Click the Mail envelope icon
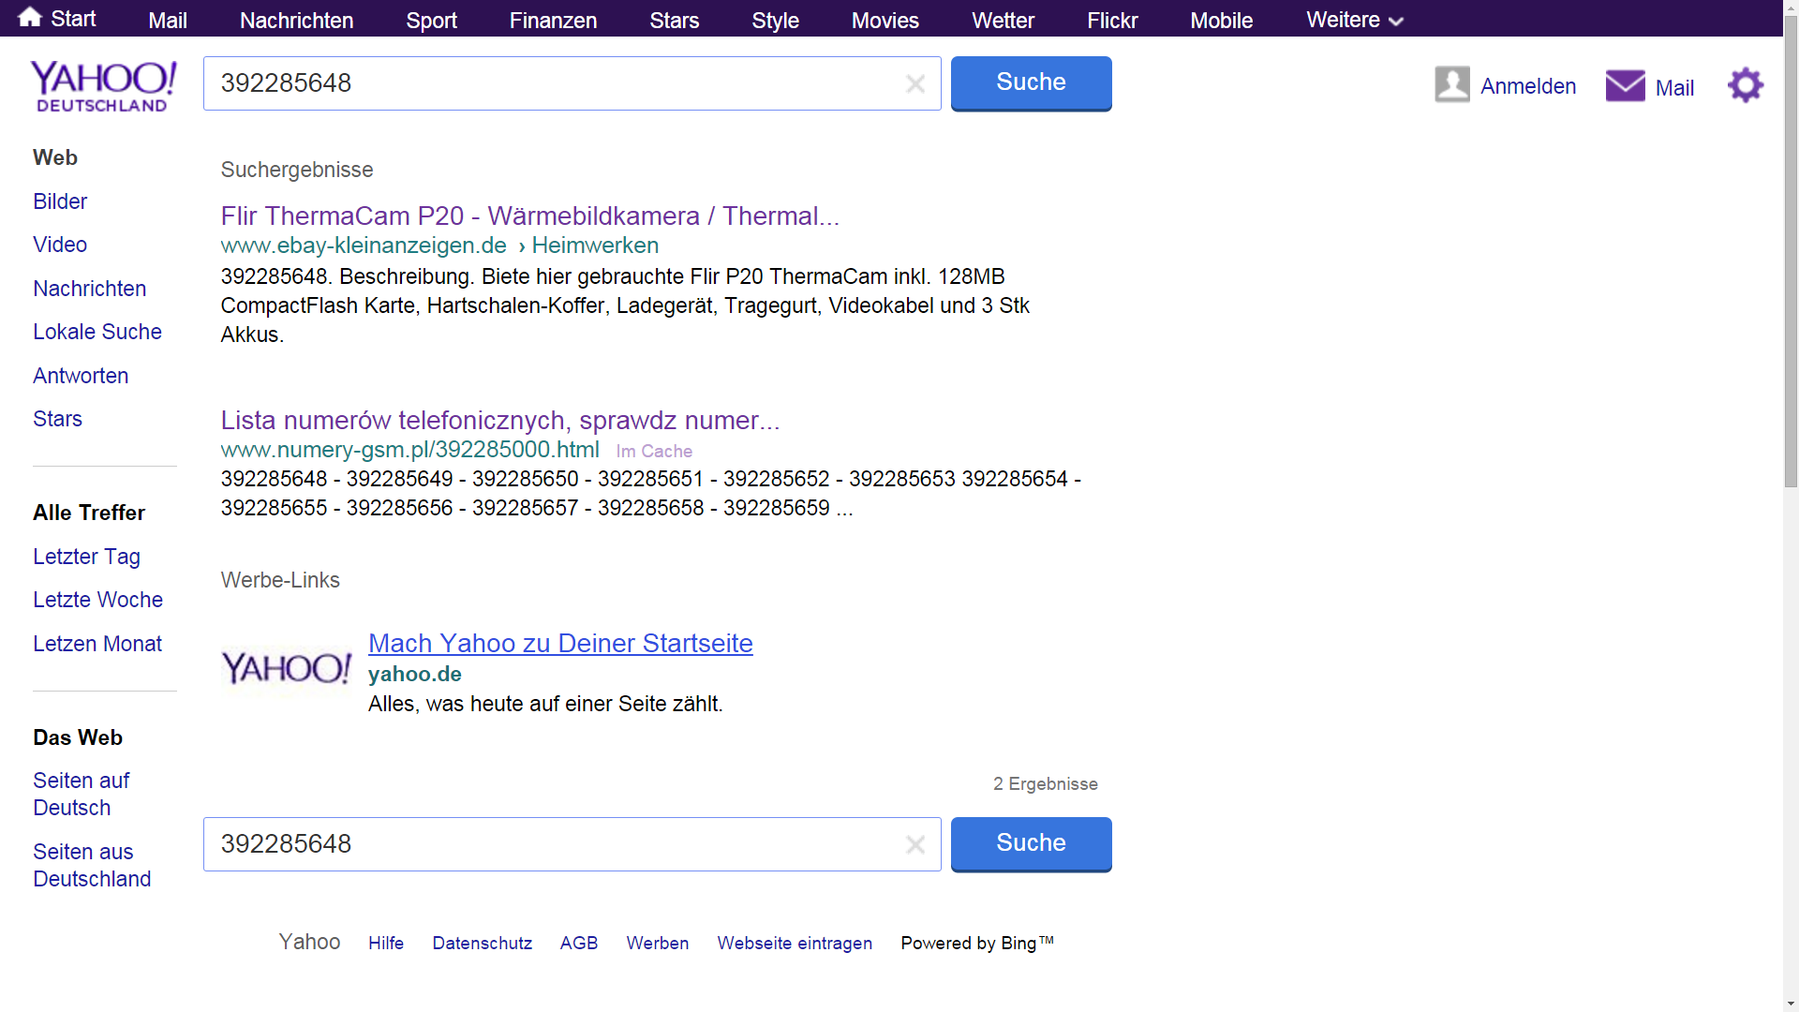Image resolution: width=1799 pixels, height=1012 pixels. pyautogui.click(x=1626, y=85)
